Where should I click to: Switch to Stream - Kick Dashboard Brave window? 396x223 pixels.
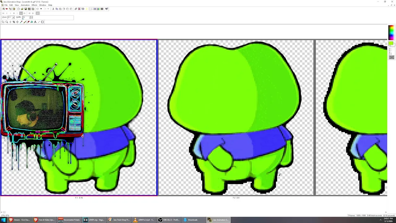click(19, 220)
